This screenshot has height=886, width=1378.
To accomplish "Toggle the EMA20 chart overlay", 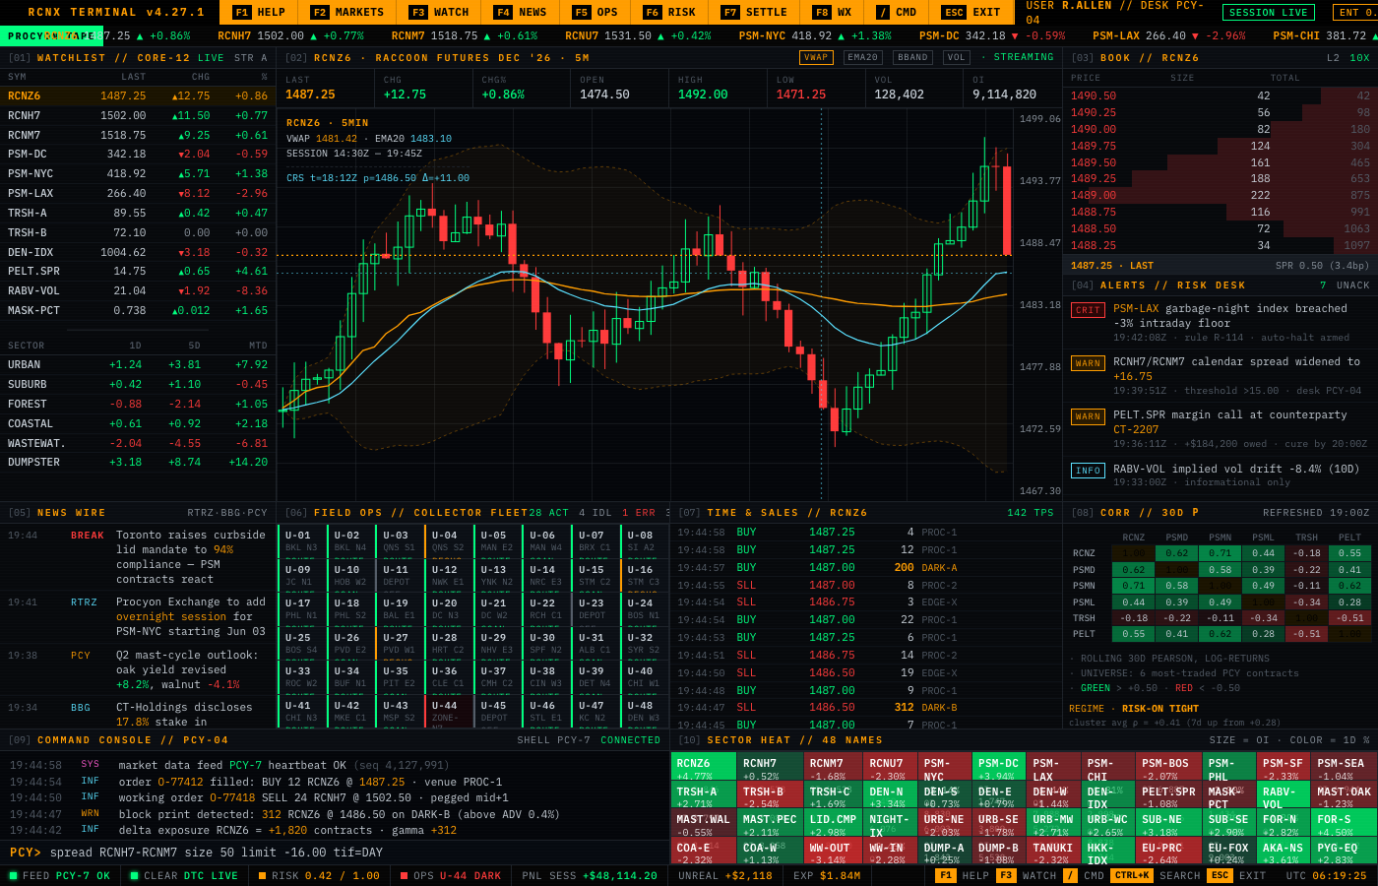I will tap(862, 57).
